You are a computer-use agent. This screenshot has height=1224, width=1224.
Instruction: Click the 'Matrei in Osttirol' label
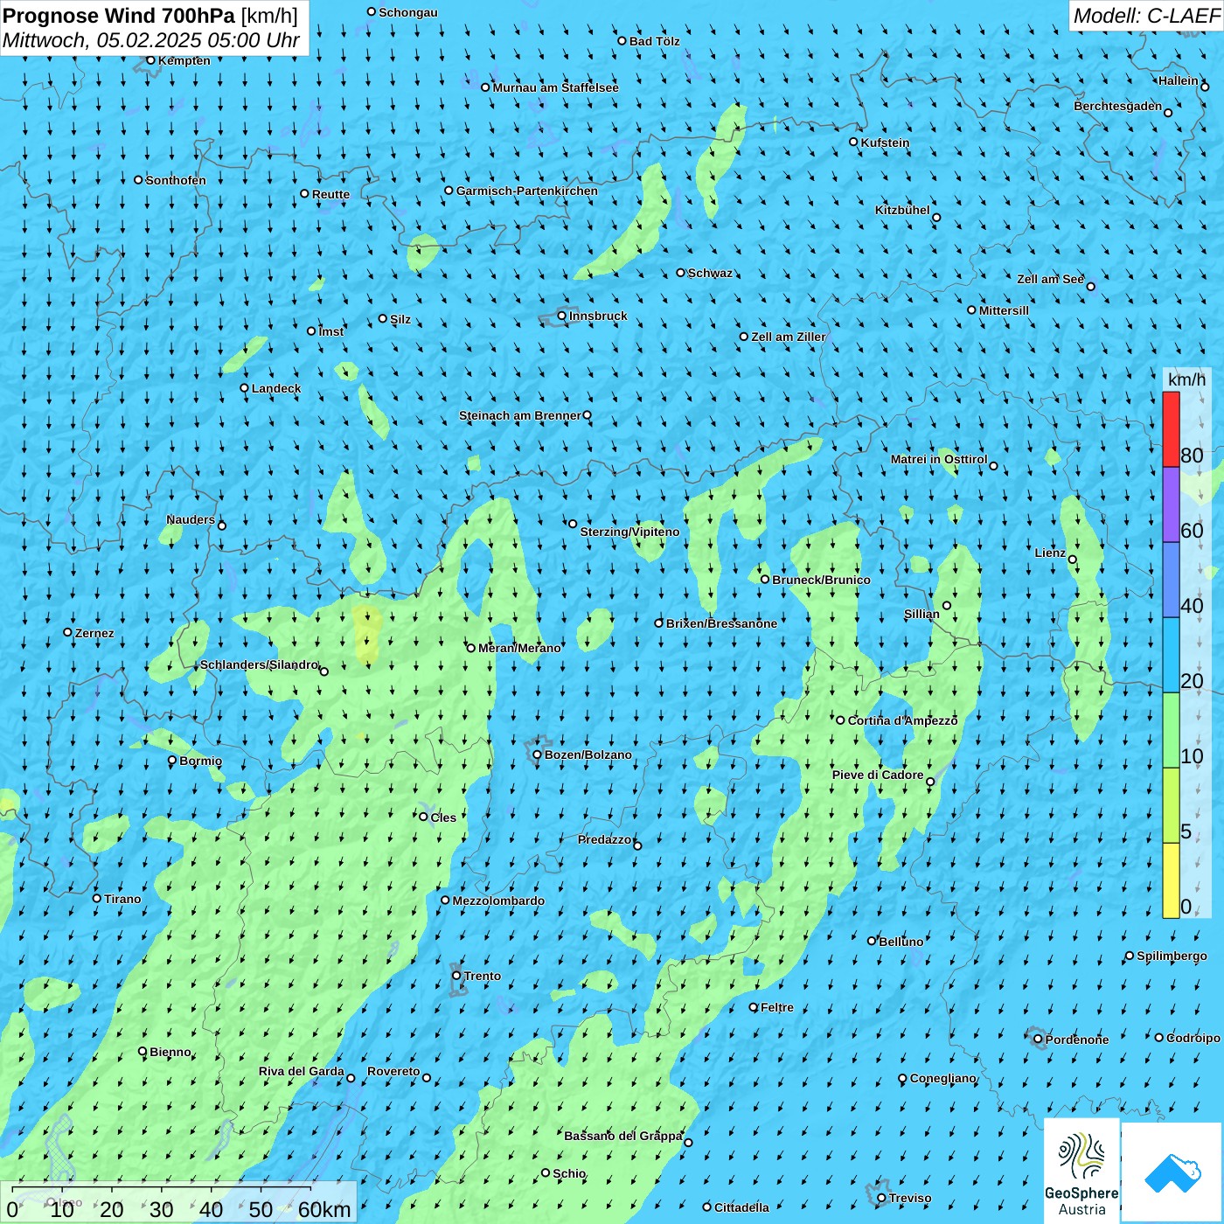(939, 459)
